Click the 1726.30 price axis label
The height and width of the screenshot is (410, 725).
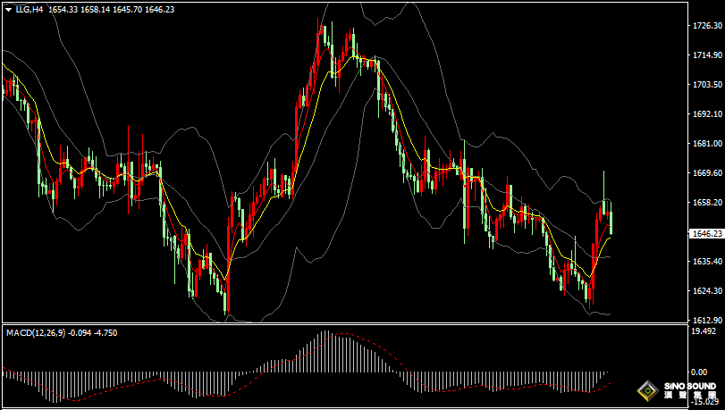706,26
